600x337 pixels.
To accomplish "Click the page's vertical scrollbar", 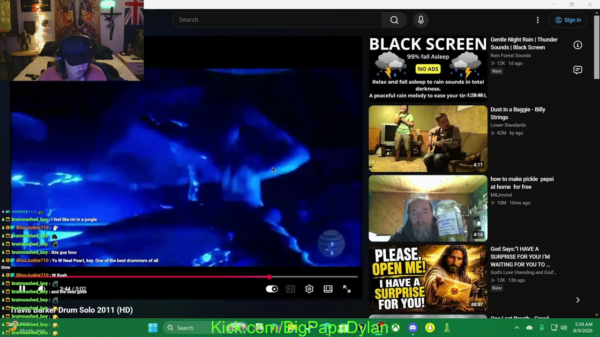I will coord(597,47).
